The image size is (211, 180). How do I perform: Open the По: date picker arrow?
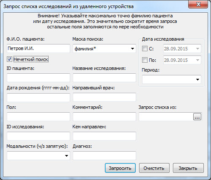tap(197, 60)
